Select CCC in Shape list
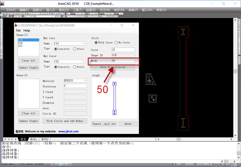Viewport: 241px width, 167px height. coord(28,46)
